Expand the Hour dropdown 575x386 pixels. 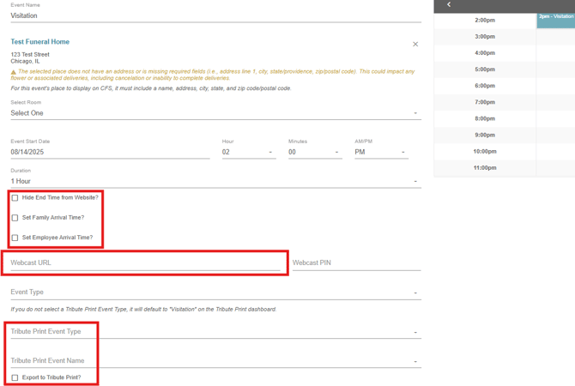click(247, 152)
